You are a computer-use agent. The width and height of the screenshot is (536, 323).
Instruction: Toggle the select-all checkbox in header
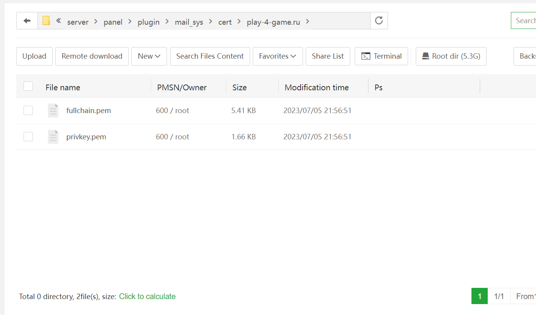pos(28,86)
